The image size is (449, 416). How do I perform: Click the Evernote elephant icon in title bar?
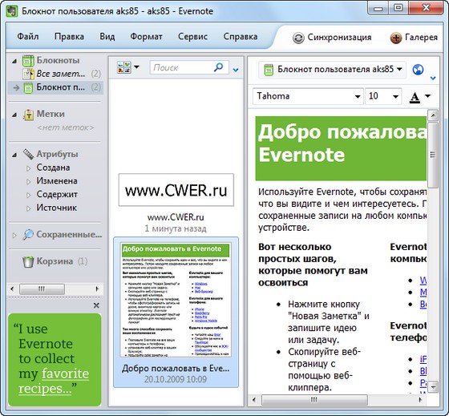[12, 11]
